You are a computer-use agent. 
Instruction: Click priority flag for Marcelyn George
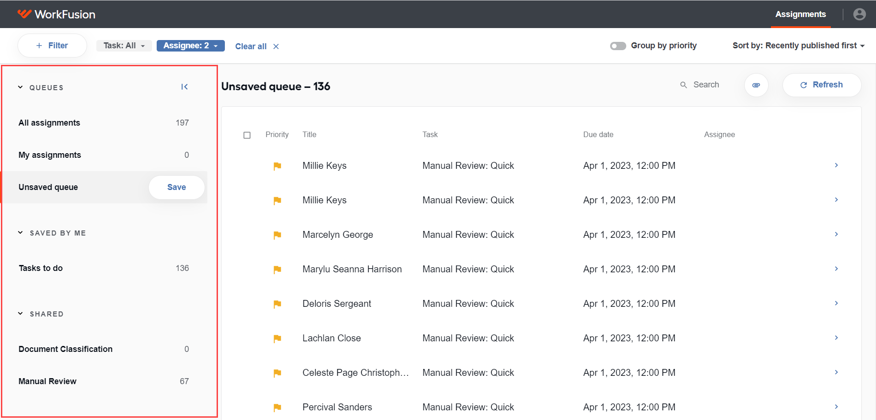coord(277,235)
